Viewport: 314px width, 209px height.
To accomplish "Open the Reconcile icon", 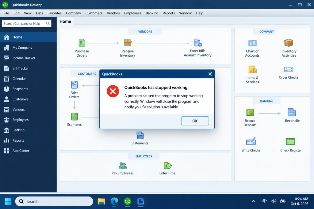I will point(292,112).
